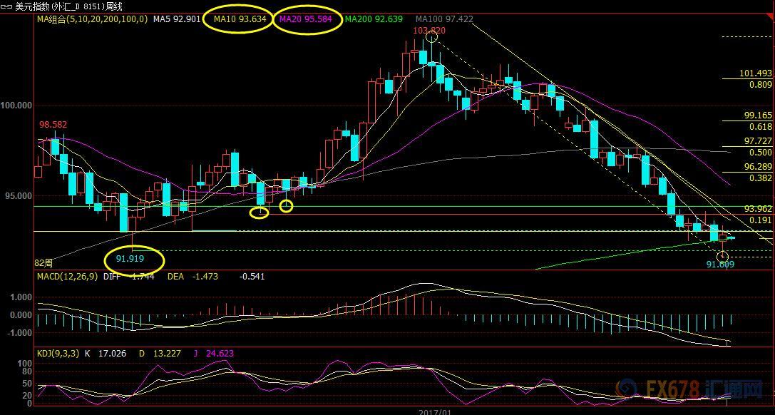Select the MA100 97.422 value
775x415 pixels.
point(444,19)
